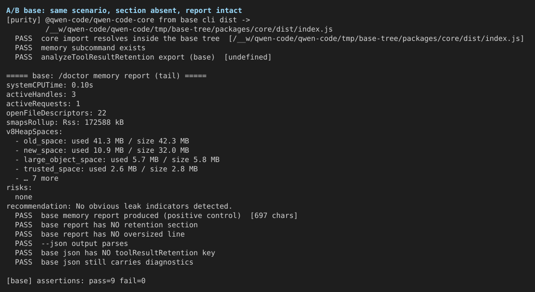The width and height of the screenshot is (535, 292).
Task: Select the [purity] qwen-code-core line
Action: tap(128, 20)
